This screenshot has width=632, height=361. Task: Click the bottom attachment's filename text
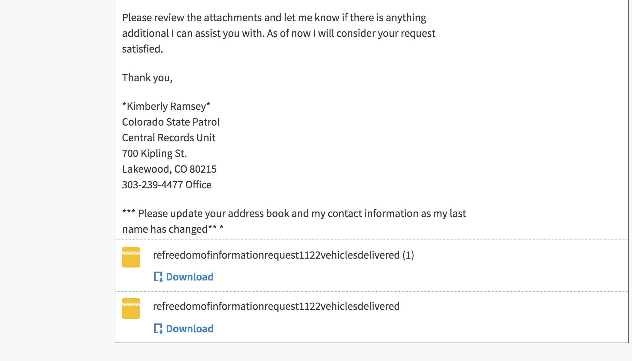276,306
